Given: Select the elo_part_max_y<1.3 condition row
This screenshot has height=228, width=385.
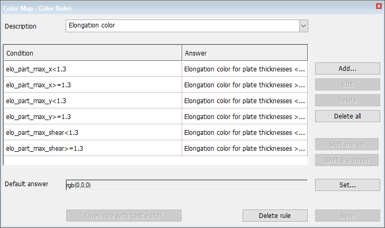Looking at the screenshot, I should 93,101.
